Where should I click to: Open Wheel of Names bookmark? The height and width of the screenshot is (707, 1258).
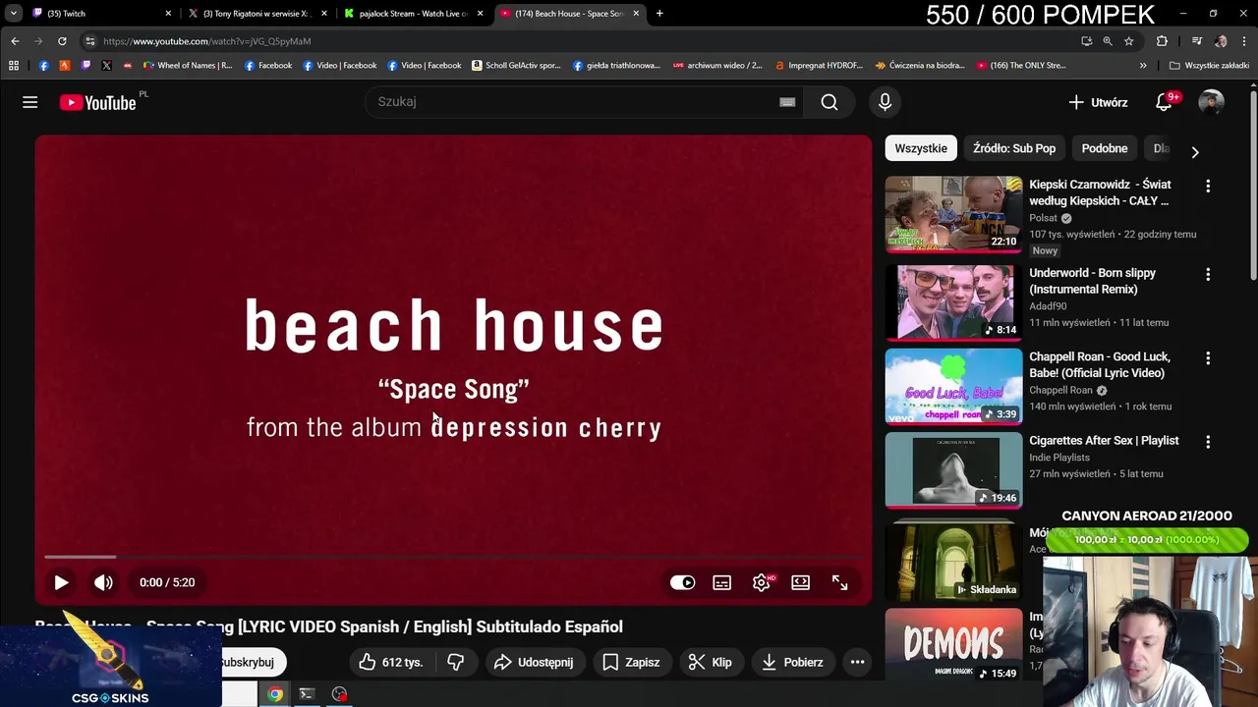tap(188, 66)
